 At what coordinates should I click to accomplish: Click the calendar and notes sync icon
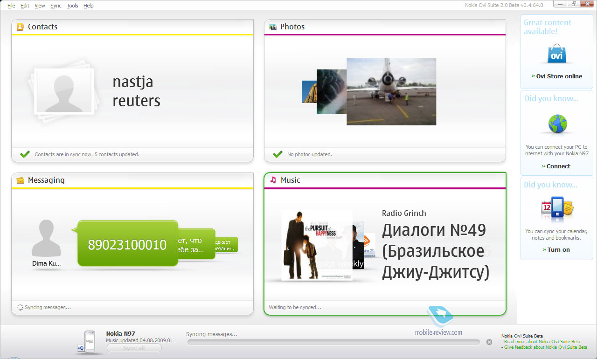click(557, 207)
